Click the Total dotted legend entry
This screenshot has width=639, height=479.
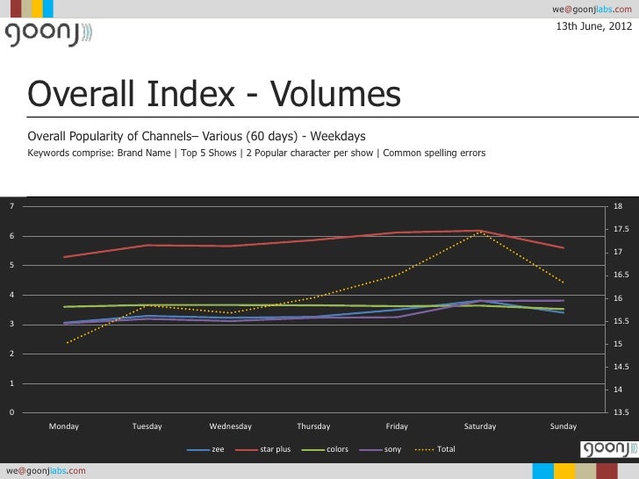434,449
